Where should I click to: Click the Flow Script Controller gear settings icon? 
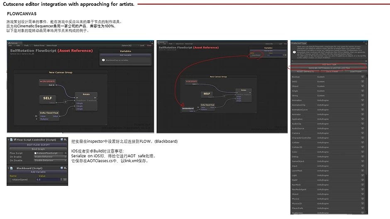[x=66, y=140]
